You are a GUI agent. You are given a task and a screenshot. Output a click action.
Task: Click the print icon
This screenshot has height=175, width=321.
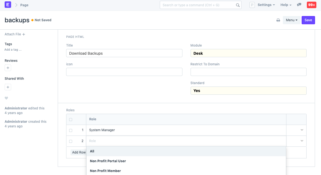pos(278,20)
